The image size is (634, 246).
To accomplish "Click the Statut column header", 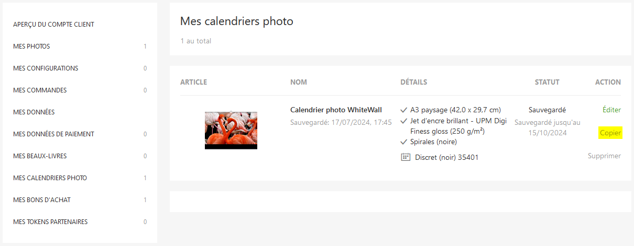I will click(547, 82).
